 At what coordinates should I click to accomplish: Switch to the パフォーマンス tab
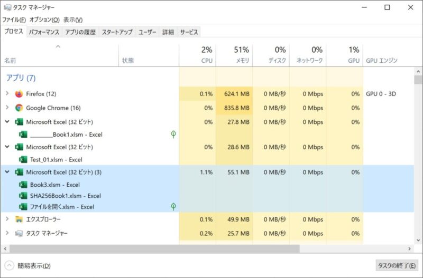(x=44, y=32)
